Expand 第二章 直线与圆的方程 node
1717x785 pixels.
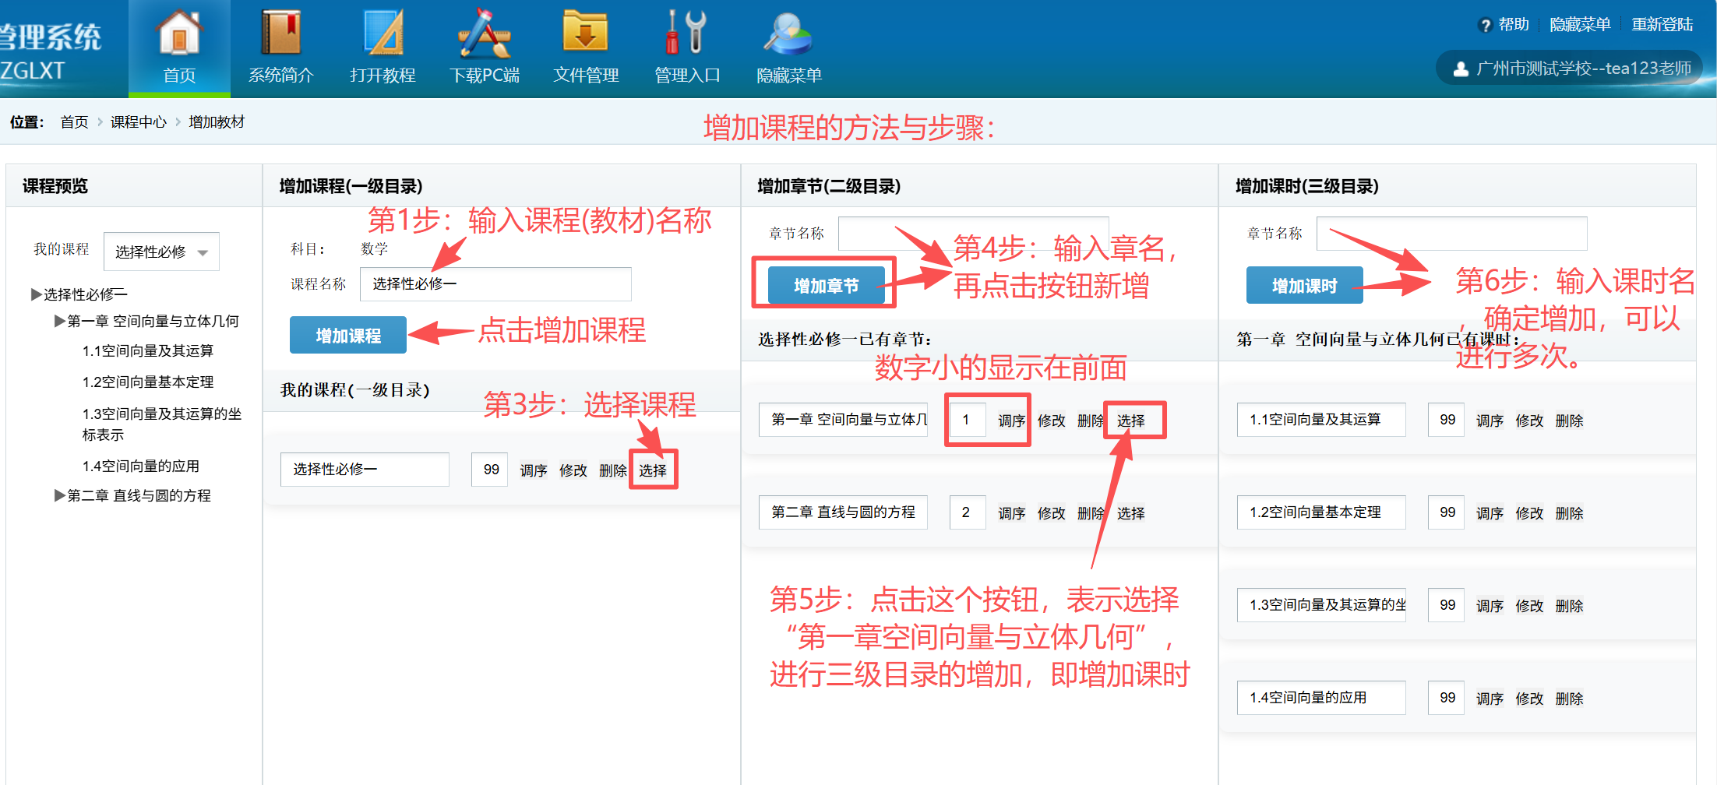point(59,495)
